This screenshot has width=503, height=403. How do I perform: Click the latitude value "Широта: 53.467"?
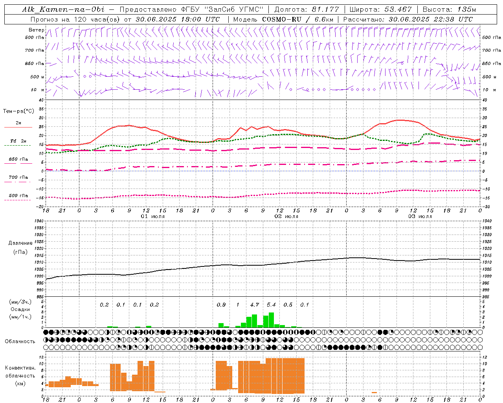click(x=380, y=9)
